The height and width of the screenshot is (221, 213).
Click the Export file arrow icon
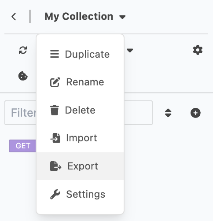[55, 166]
